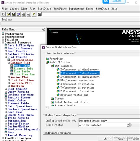Open the PlotCtrls menu
Image resolution: width=140 pixels, height=141 pixels.
pyautogui.click(x=44, y=9)
